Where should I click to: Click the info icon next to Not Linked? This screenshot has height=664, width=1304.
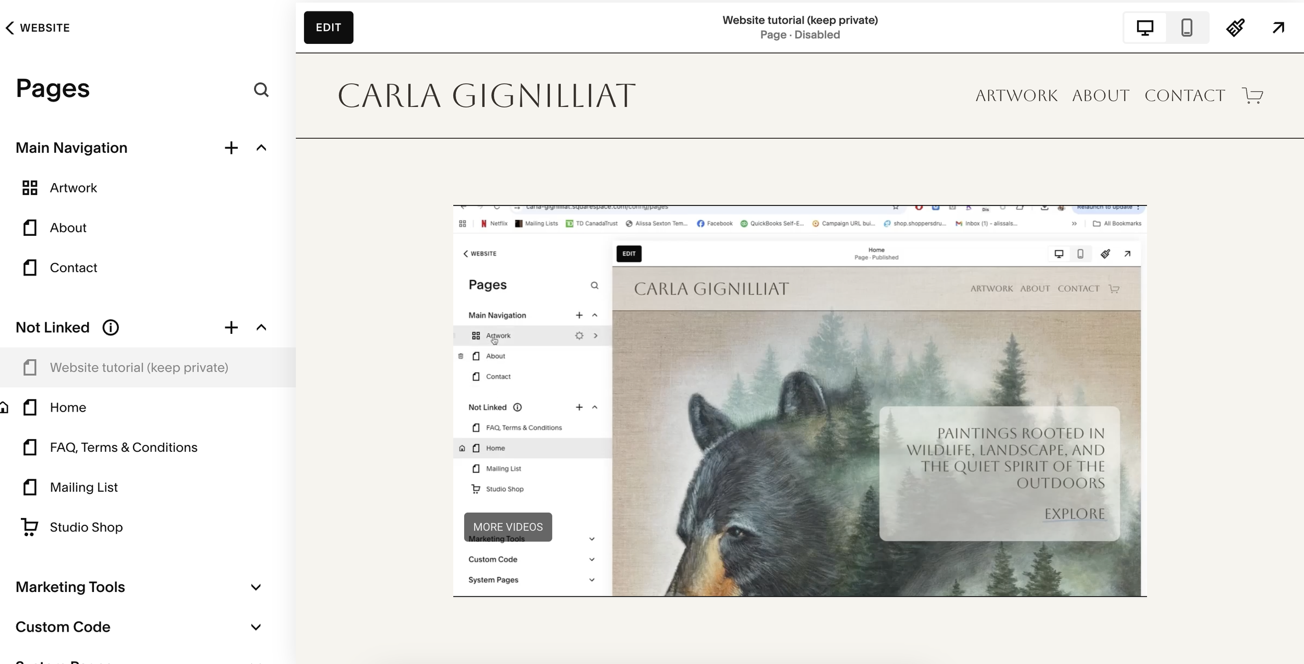click(x=110, y=328)
